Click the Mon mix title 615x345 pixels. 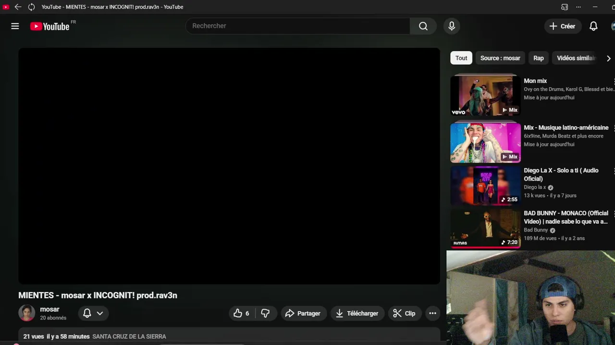click(535, 81)
